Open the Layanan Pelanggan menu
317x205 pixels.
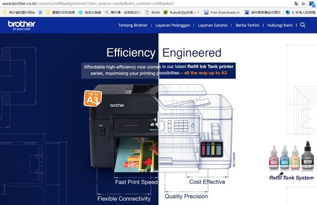tap(173, 25)
